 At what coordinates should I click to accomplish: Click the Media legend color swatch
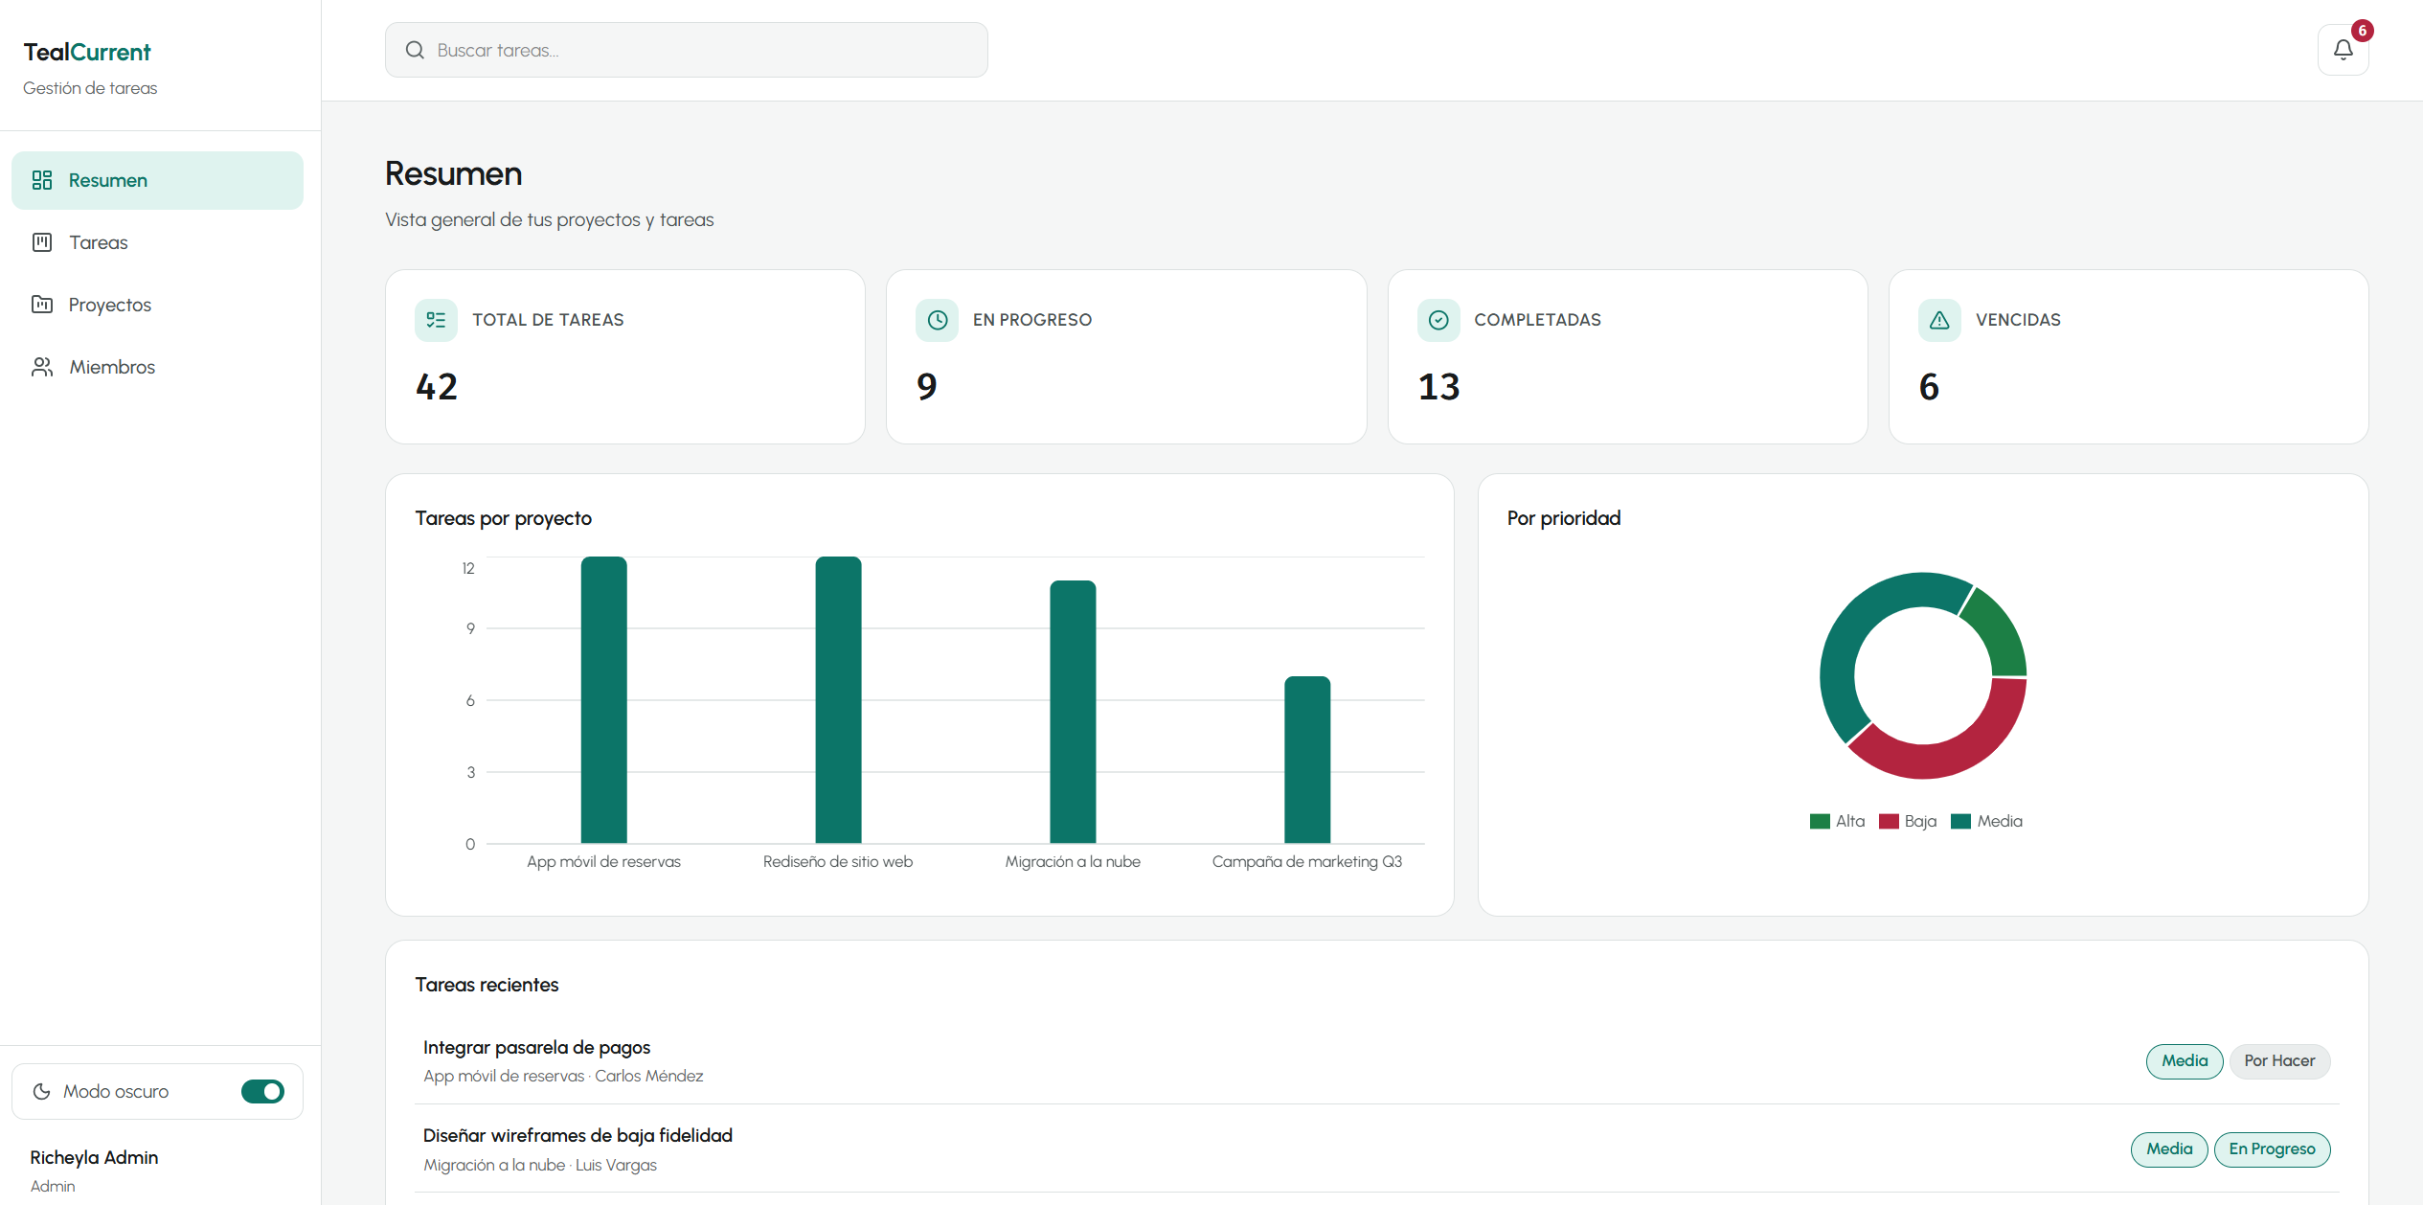tap(1960, 821)
